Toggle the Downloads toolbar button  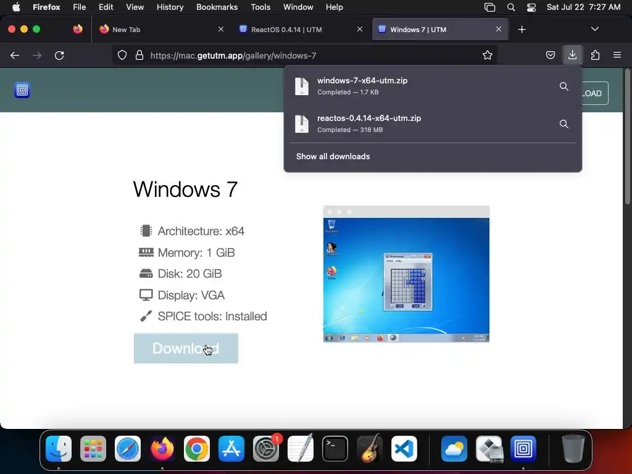pos(572,55)
